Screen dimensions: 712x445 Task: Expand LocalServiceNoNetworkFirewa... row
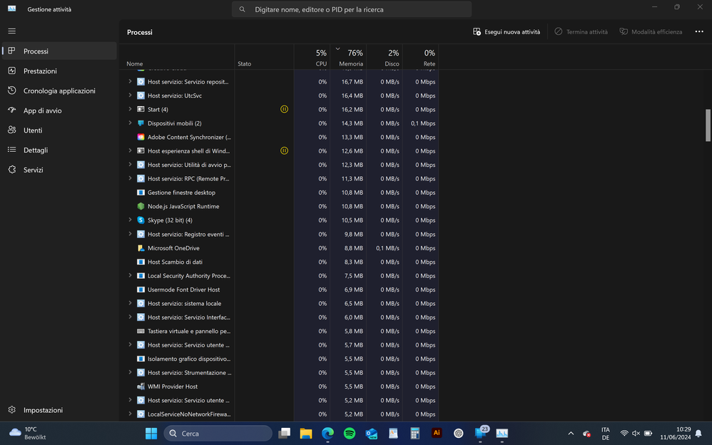click(130, 414)
